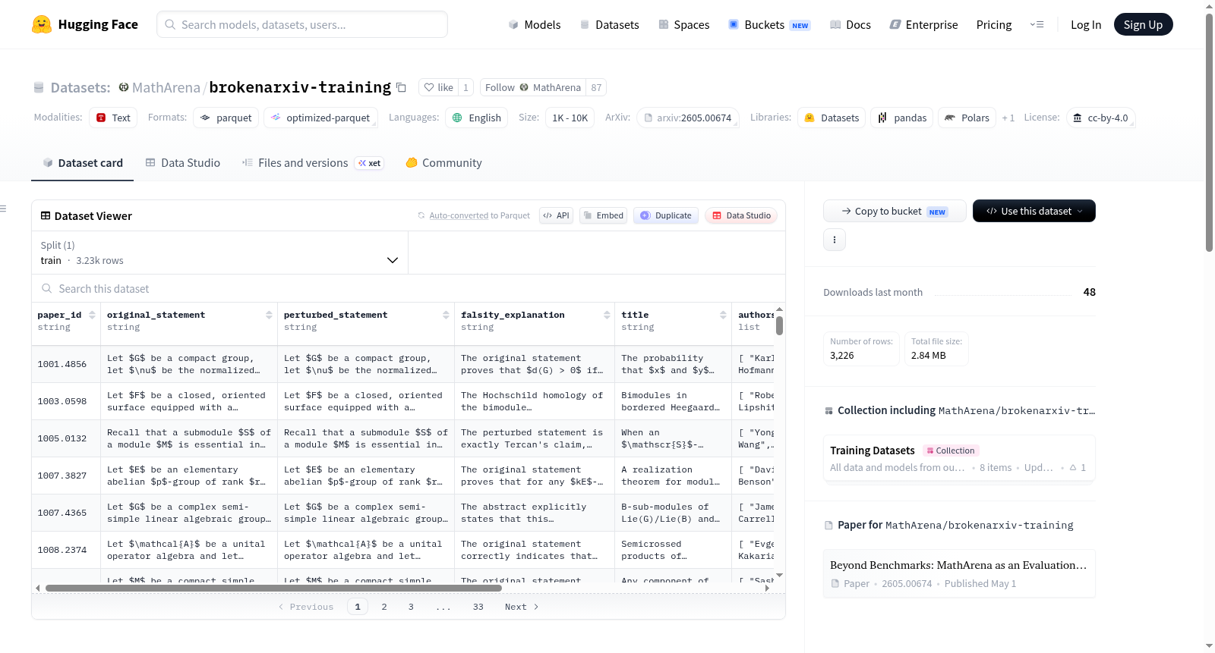The image size is (1215, 653).
Task: Click the Sign Up button
Action: pos(1143,24)
